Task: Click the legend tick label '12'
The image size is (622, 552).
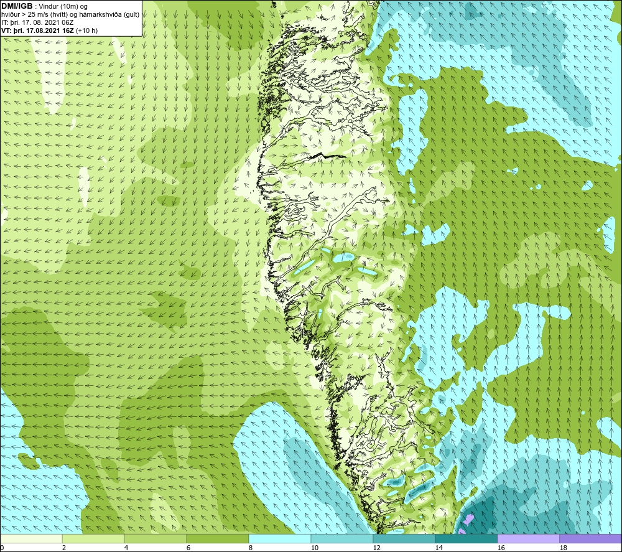Action: tap(377, 548)
